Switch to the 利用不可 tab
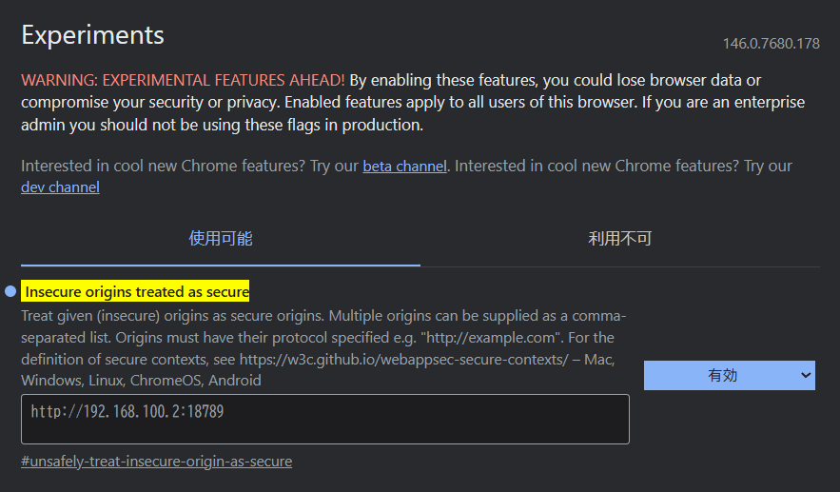Viewport: 840px width, 492px height. (x=620, y=239)
